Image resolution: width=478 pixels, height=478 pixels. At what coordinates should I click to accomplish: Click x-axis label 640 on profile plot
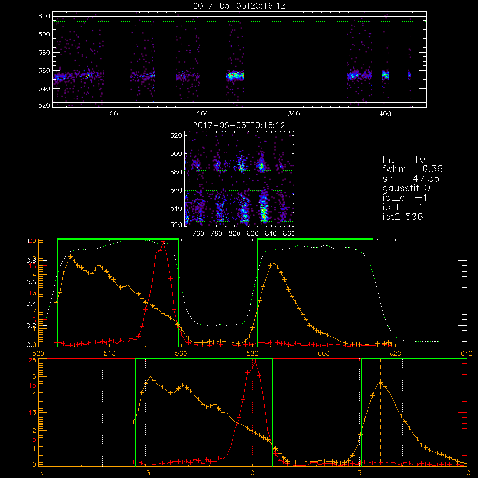pos(467,353)
